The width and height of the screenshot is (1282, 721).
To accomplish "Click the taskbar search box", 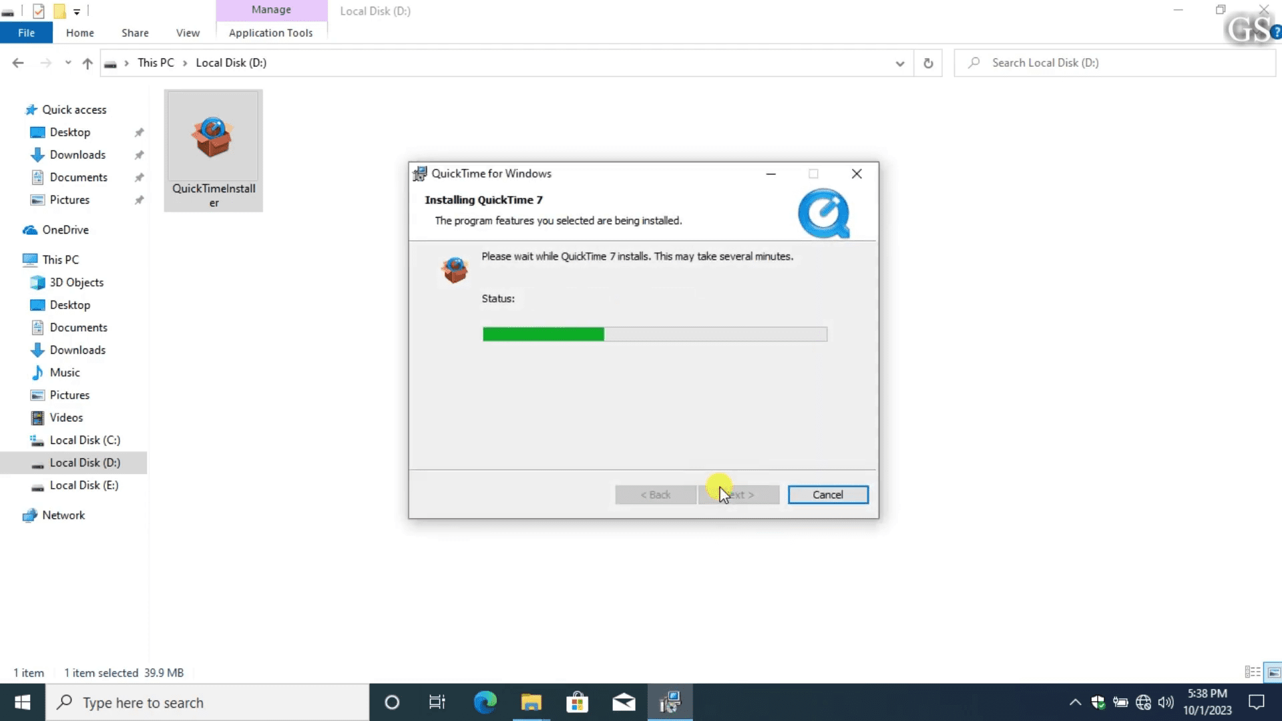I will click(x=207, y=702).
